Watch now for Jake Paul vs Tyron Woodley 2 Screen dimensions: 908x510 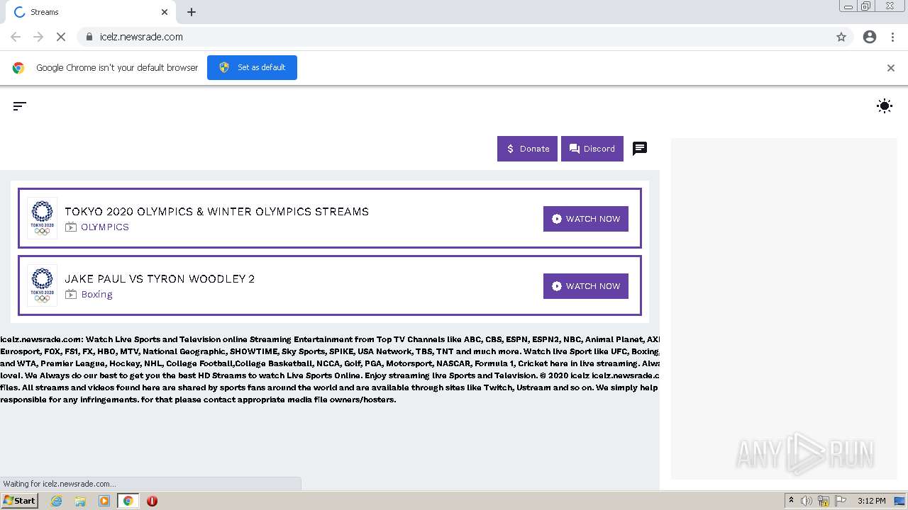586,286
